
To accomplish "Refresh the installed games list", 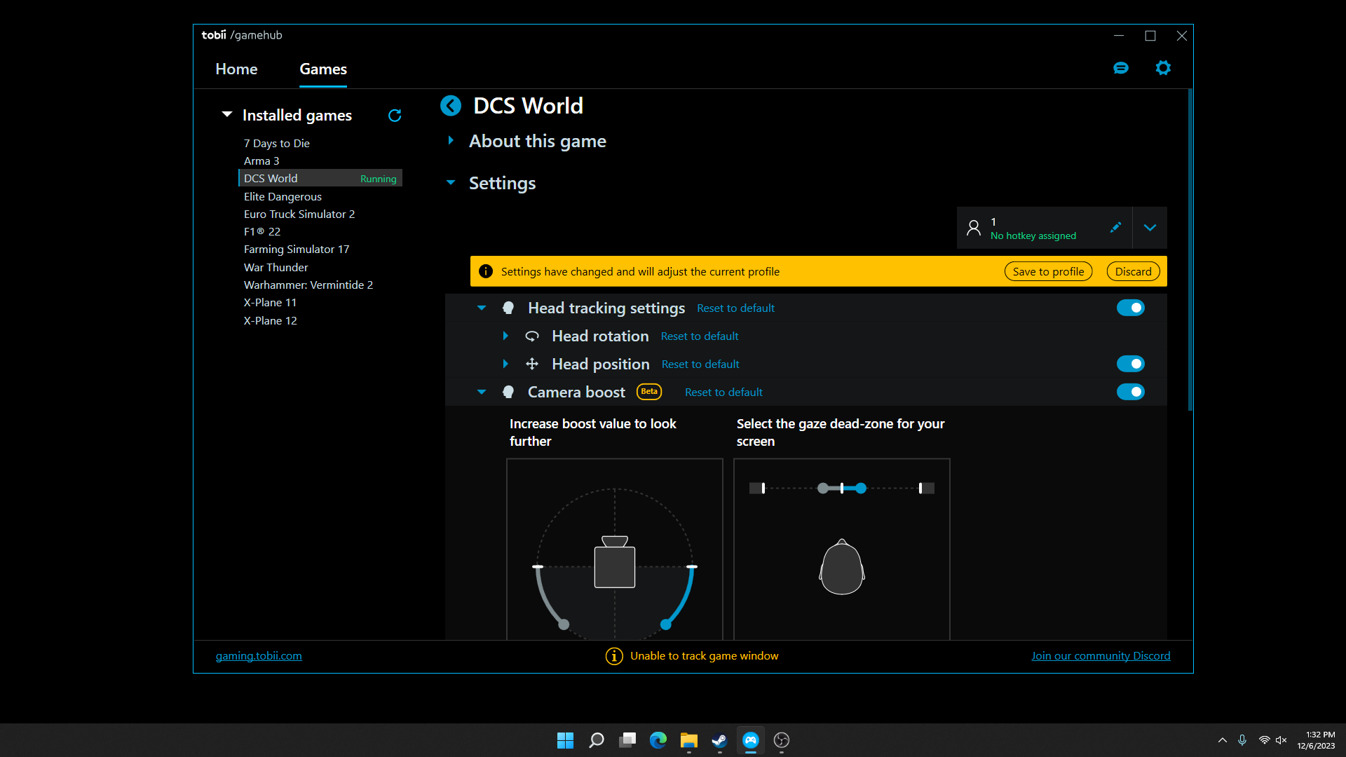I will click(395, 116).
